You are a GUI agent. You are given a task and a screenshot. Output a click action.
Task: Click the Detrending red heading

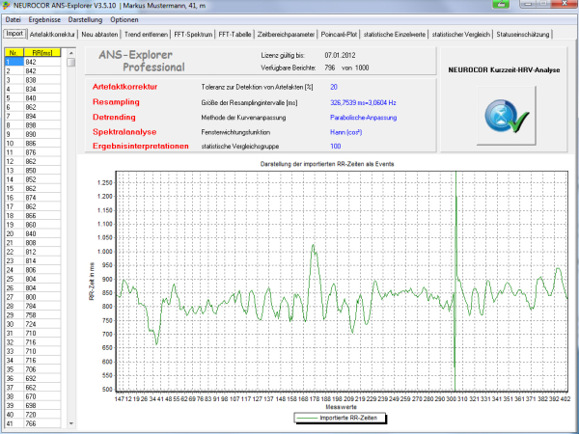click(x=114, y=117)
